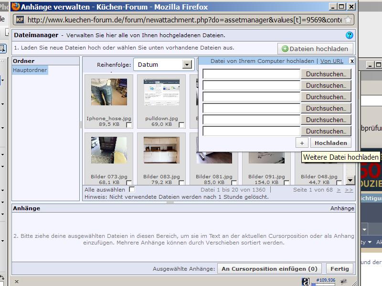Tick the checkbox for Iphone_hose.jpg

(129, 125)
